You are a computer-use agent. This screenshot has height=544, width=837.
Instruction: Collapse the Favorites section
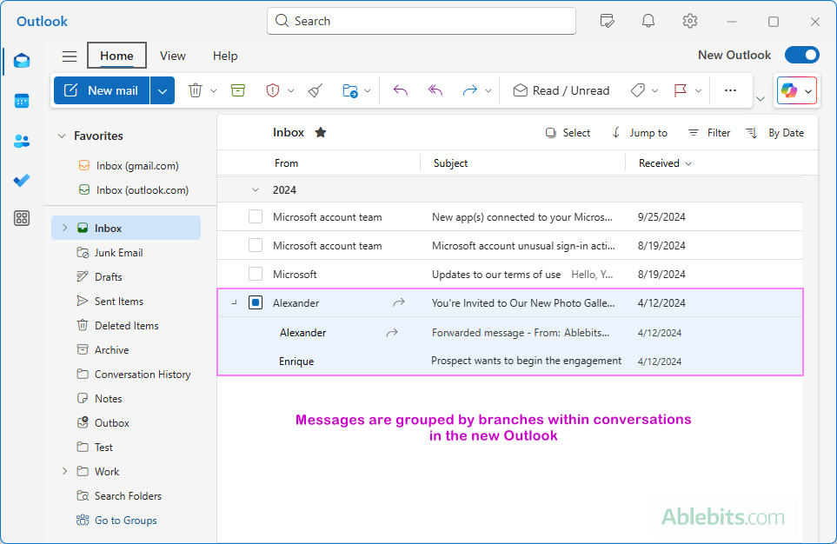[62, 136]
